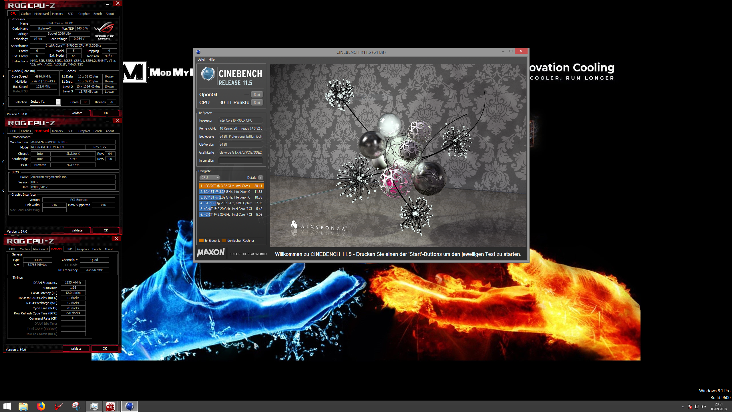Select ranking row 4C/8T 5.06
The image size is (732, 412).
(231, 215)
